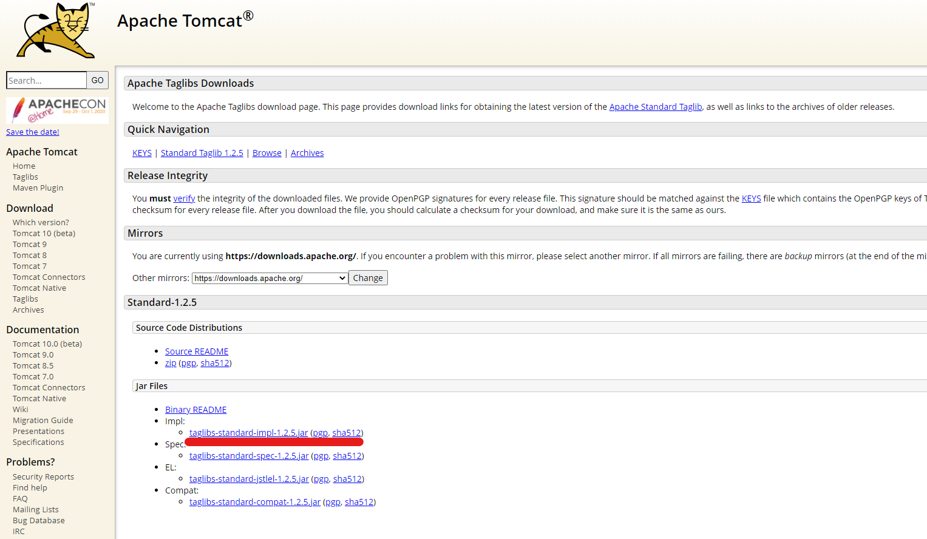Open pgp signature for jstlel jar
The height and width of the screenshot is (539, 927).
pyautogui.click(x=321, y=479)
